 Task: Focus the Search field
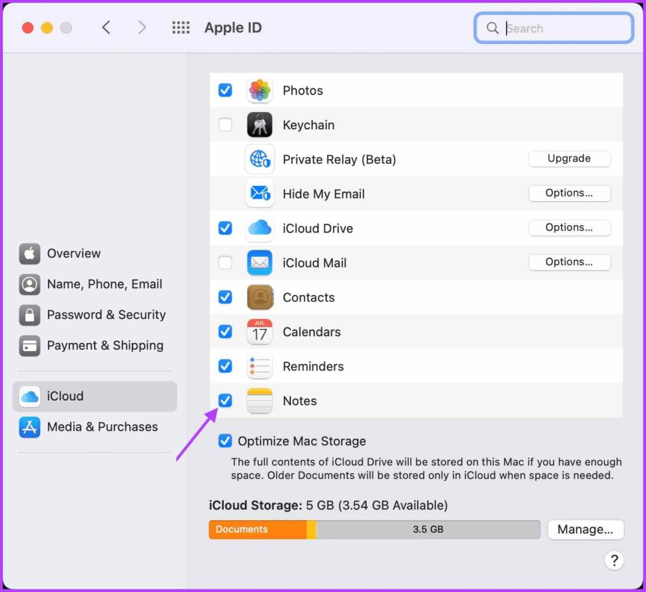553,28
